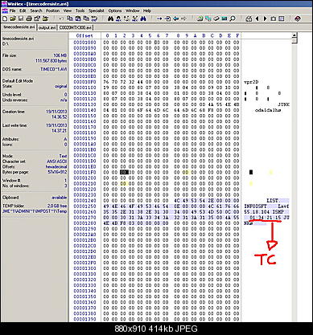The image size is (313, 335).
Task: Click the 'original' State value in the info panel
Action: (x=60, y=86)
